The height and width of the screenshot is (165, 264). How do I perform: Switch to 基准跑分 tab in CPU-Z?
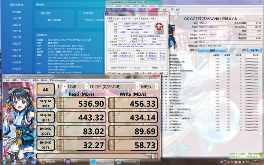pyautogui.click(x=144, y=19)
